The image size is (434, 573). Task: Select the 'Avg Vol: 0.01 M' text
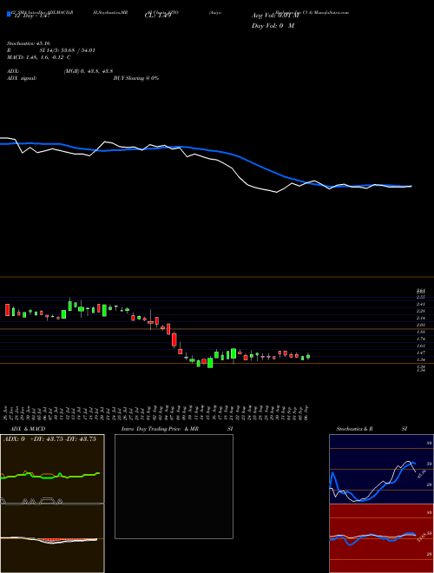[x=275, y=16]
